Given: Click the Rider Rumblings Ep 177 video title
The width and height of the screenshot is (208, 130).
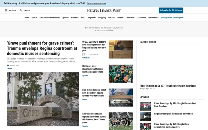Looking at the screenshot, I should (168, 86).
